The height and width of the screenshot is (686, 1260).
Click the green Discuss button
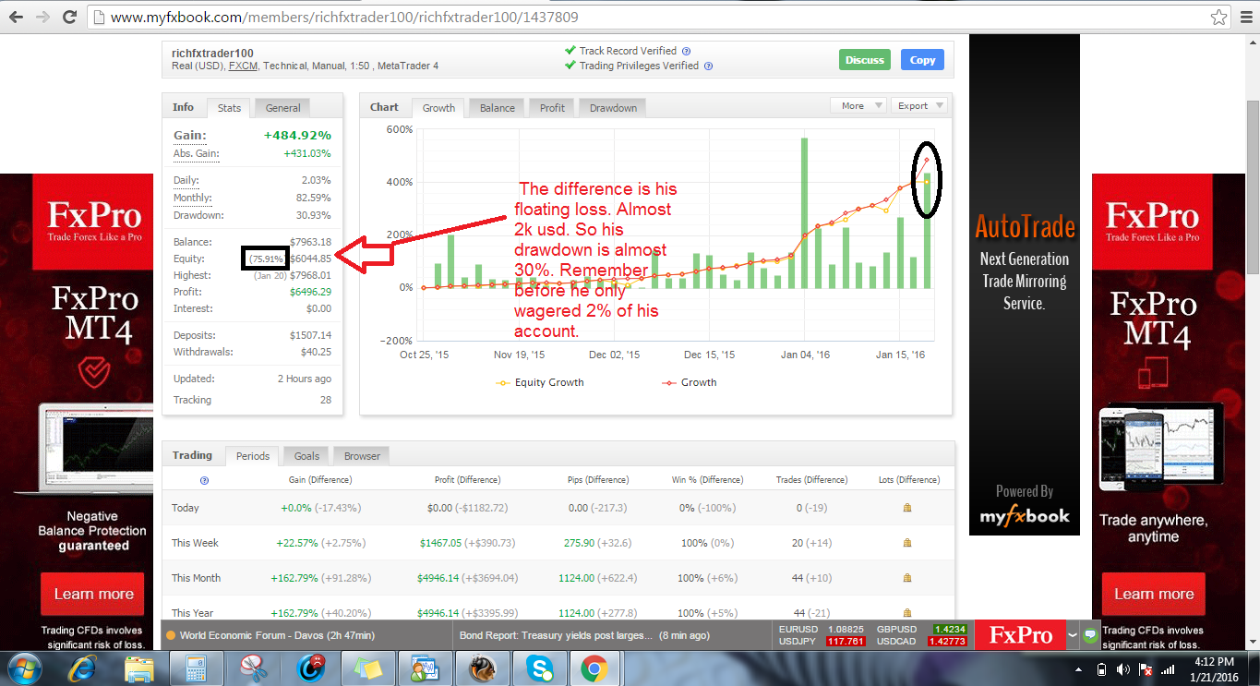pyautogui.click(x=865, y=60)
